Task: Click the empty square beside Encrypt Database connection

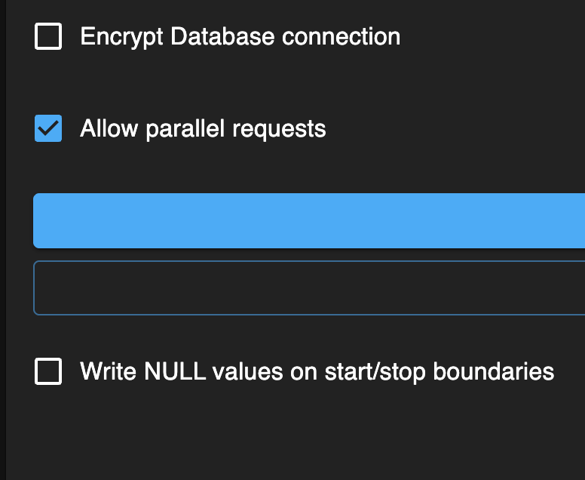Action: [x=48, y=36]
